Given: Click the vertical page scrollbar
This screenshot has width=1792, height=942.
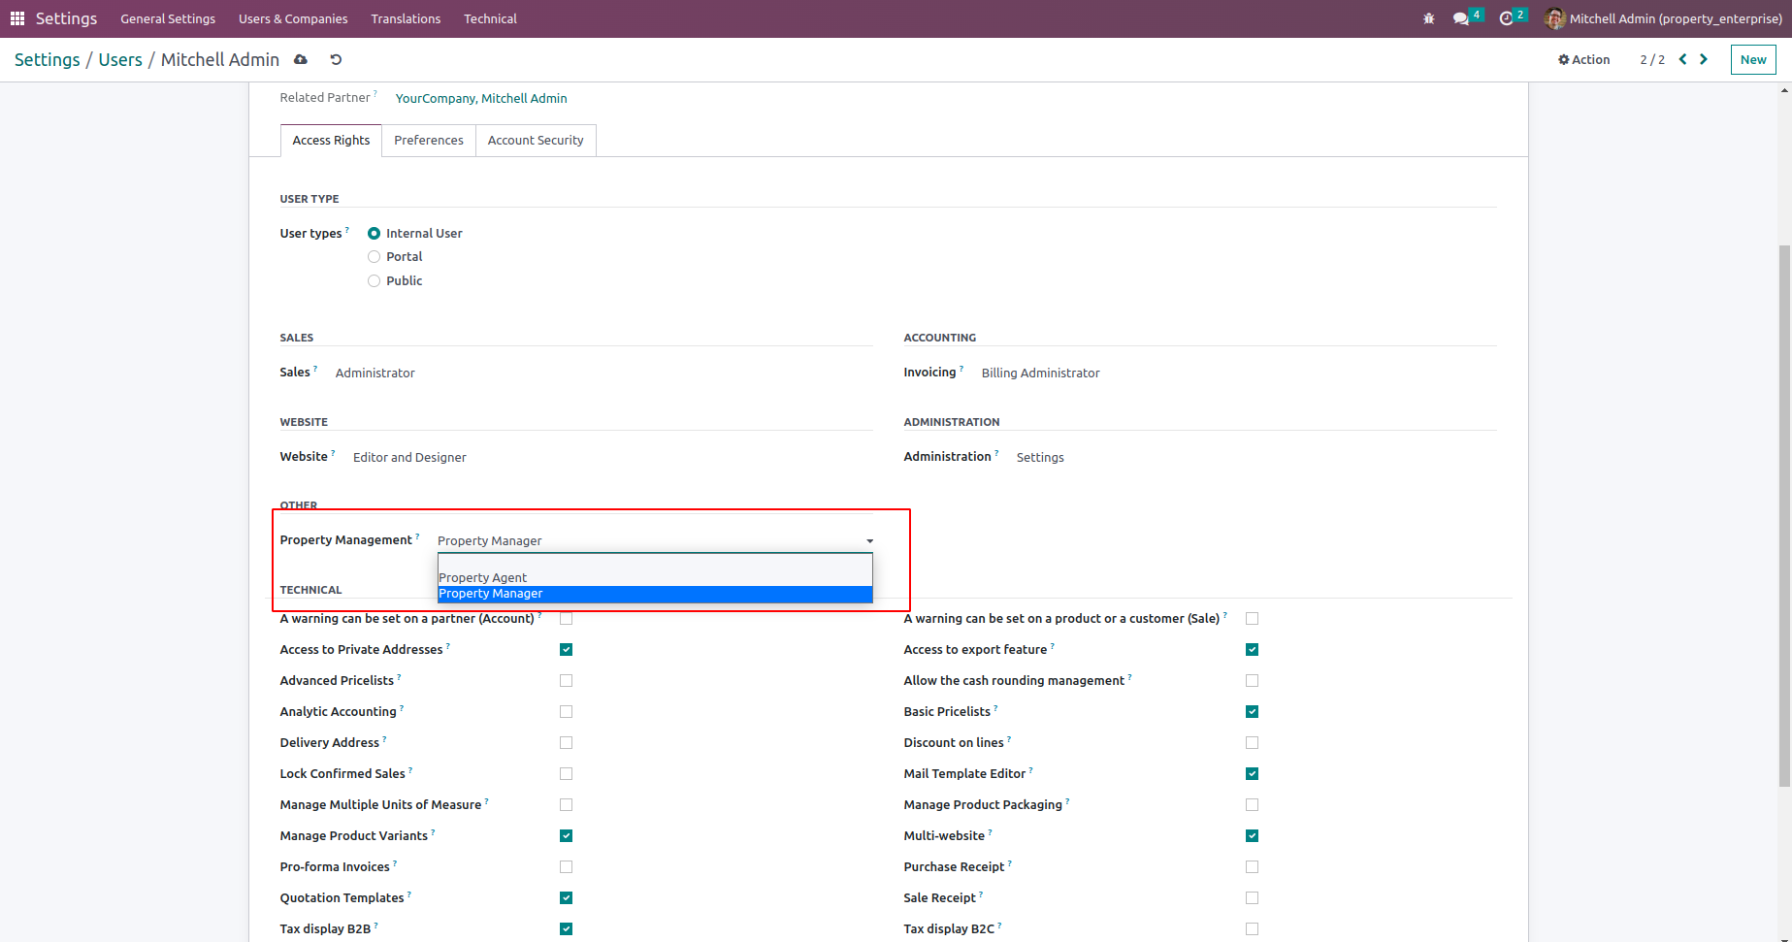Looking at the screenshot, I should [x=1784, y=514].
